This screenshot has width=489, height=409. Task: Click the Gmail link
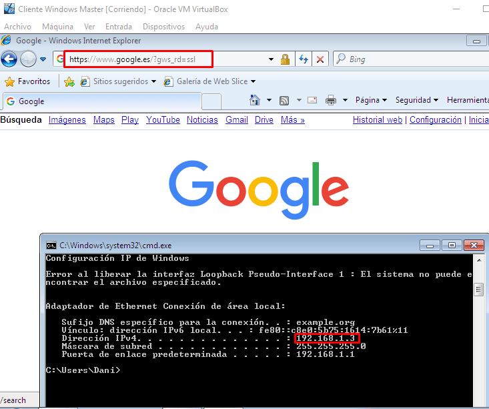[x=236, y=120]
